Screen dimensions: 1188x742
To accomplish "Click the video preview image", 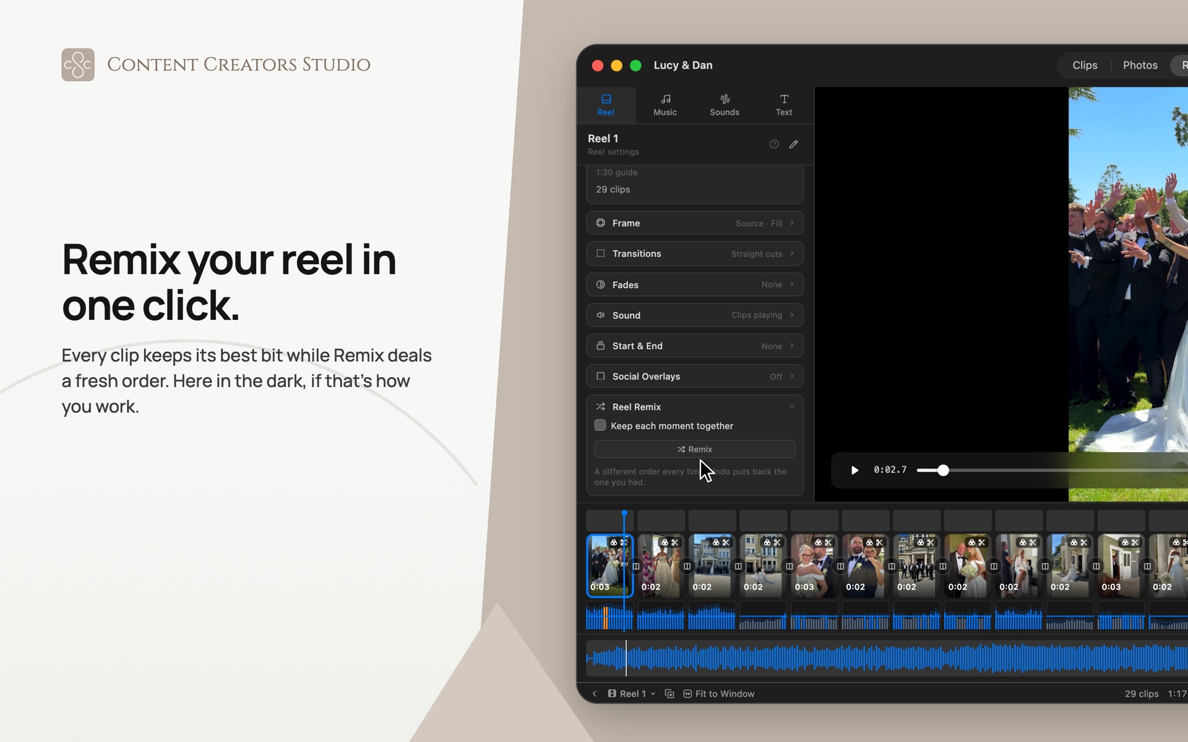I will click(x=1128, y=294).
